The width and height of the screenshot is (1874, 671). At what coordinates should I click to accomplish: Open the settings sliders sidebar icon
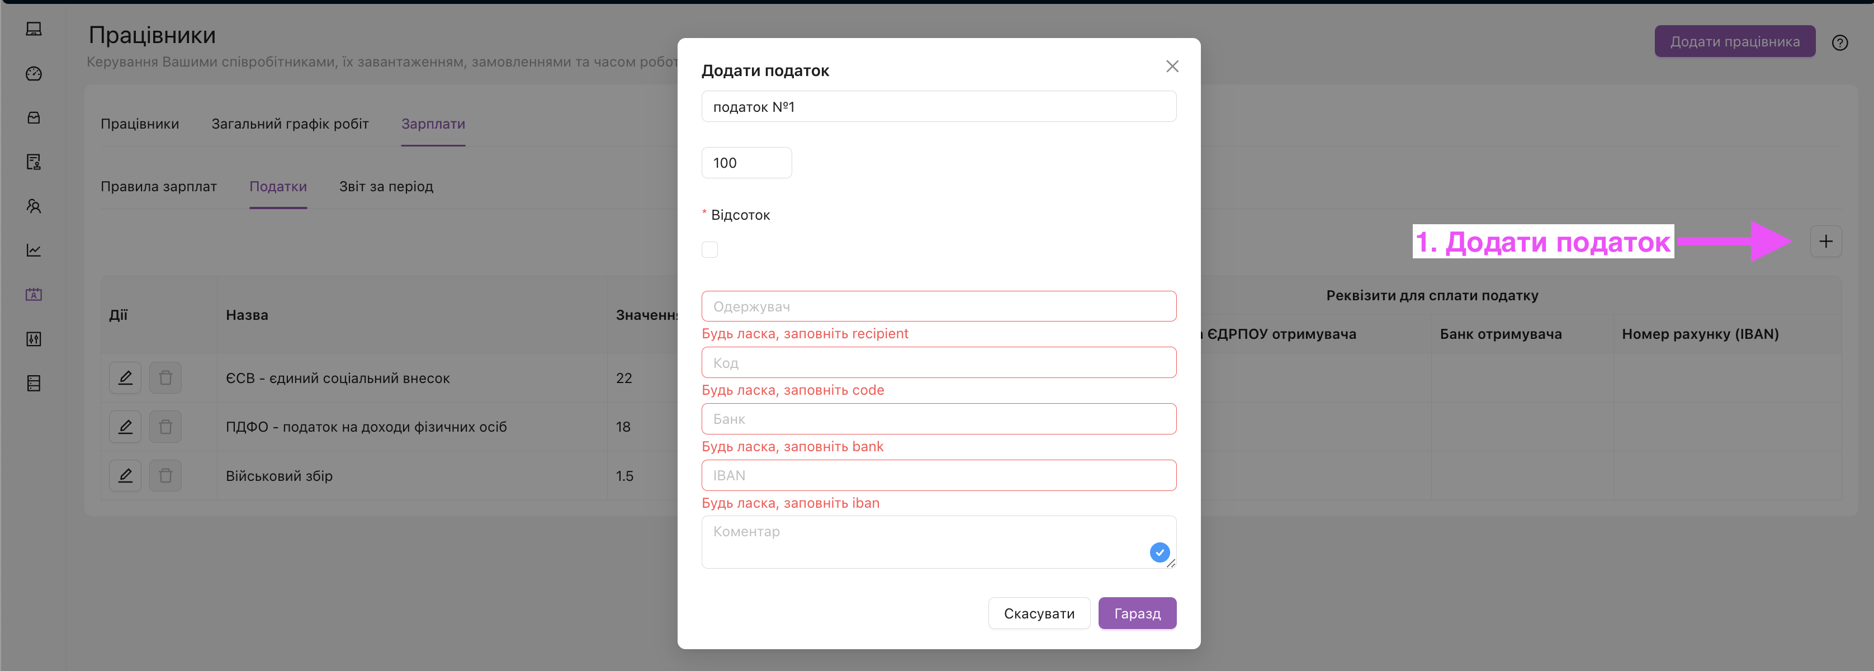tap(34, 339)
